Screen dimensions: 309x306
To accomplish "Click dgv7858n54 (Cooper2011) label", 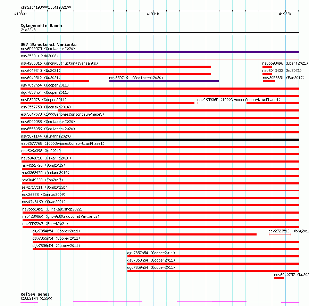I will point(151,260).
